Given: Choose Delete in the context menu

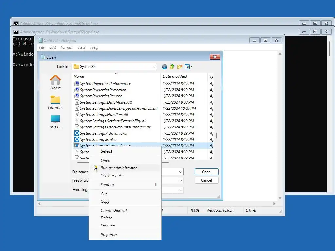Looking at the screenshot, I should pyautogui.click(x=125, y=218).
